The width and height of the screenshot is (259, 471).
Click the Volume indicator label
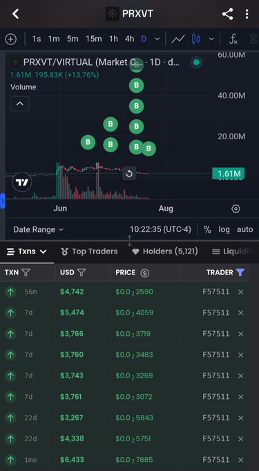[23, 87]
